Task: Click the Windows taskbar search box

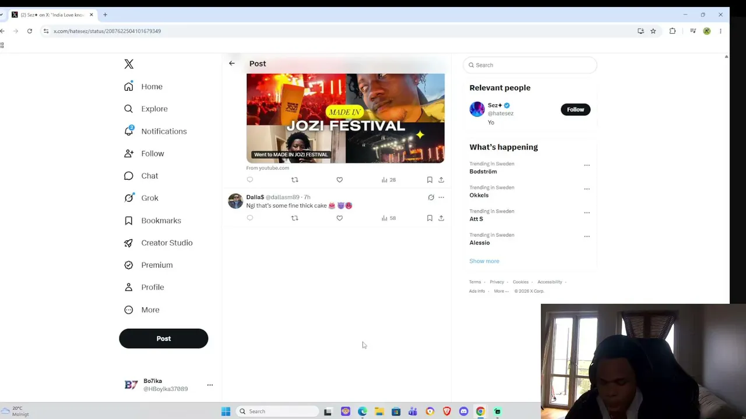Action: point(278,411)
